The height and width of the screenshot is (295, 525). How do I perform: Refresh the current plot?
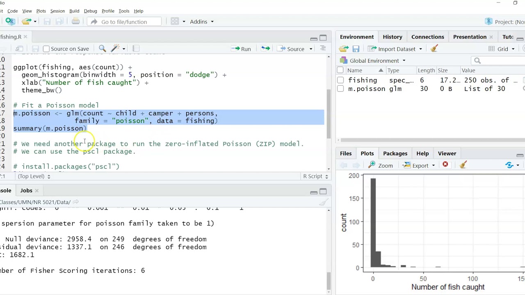[509, 165]
